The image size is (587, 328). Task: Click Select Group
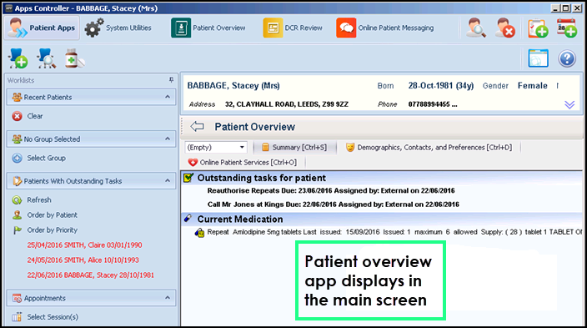point(46,159)
